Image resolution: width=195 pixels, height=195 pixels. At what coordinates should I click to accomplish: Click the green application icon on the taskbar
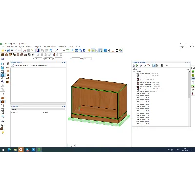[x=39, y=150]
